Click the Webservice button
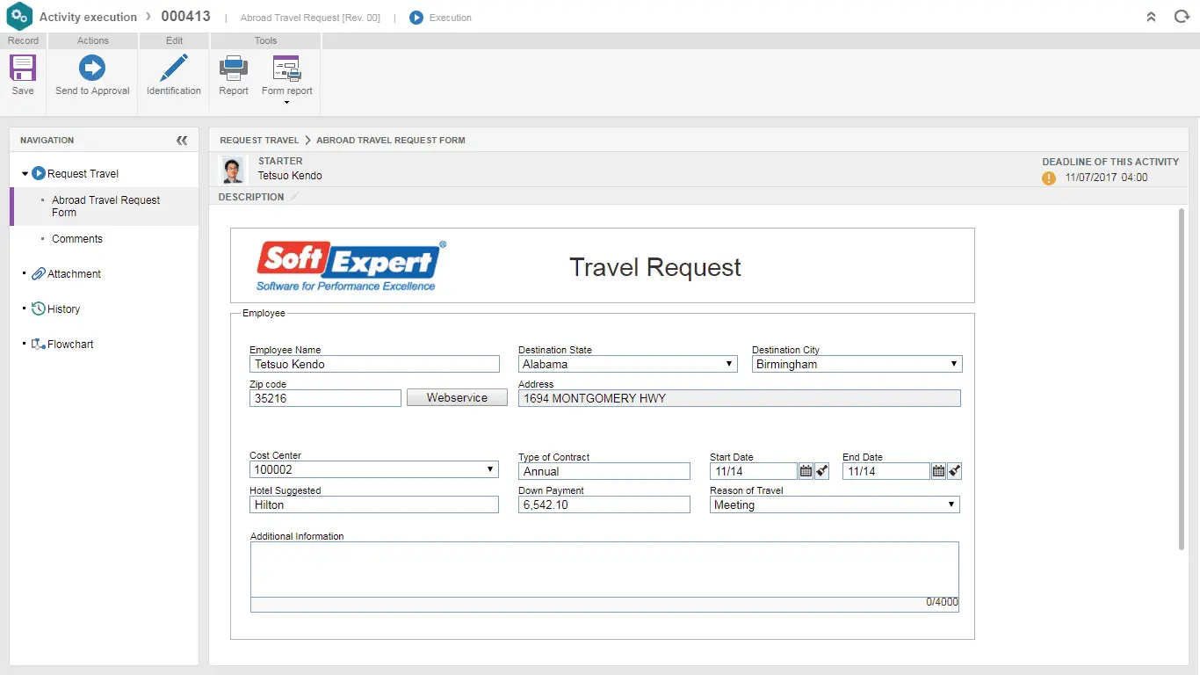 [x=456, y=397]
